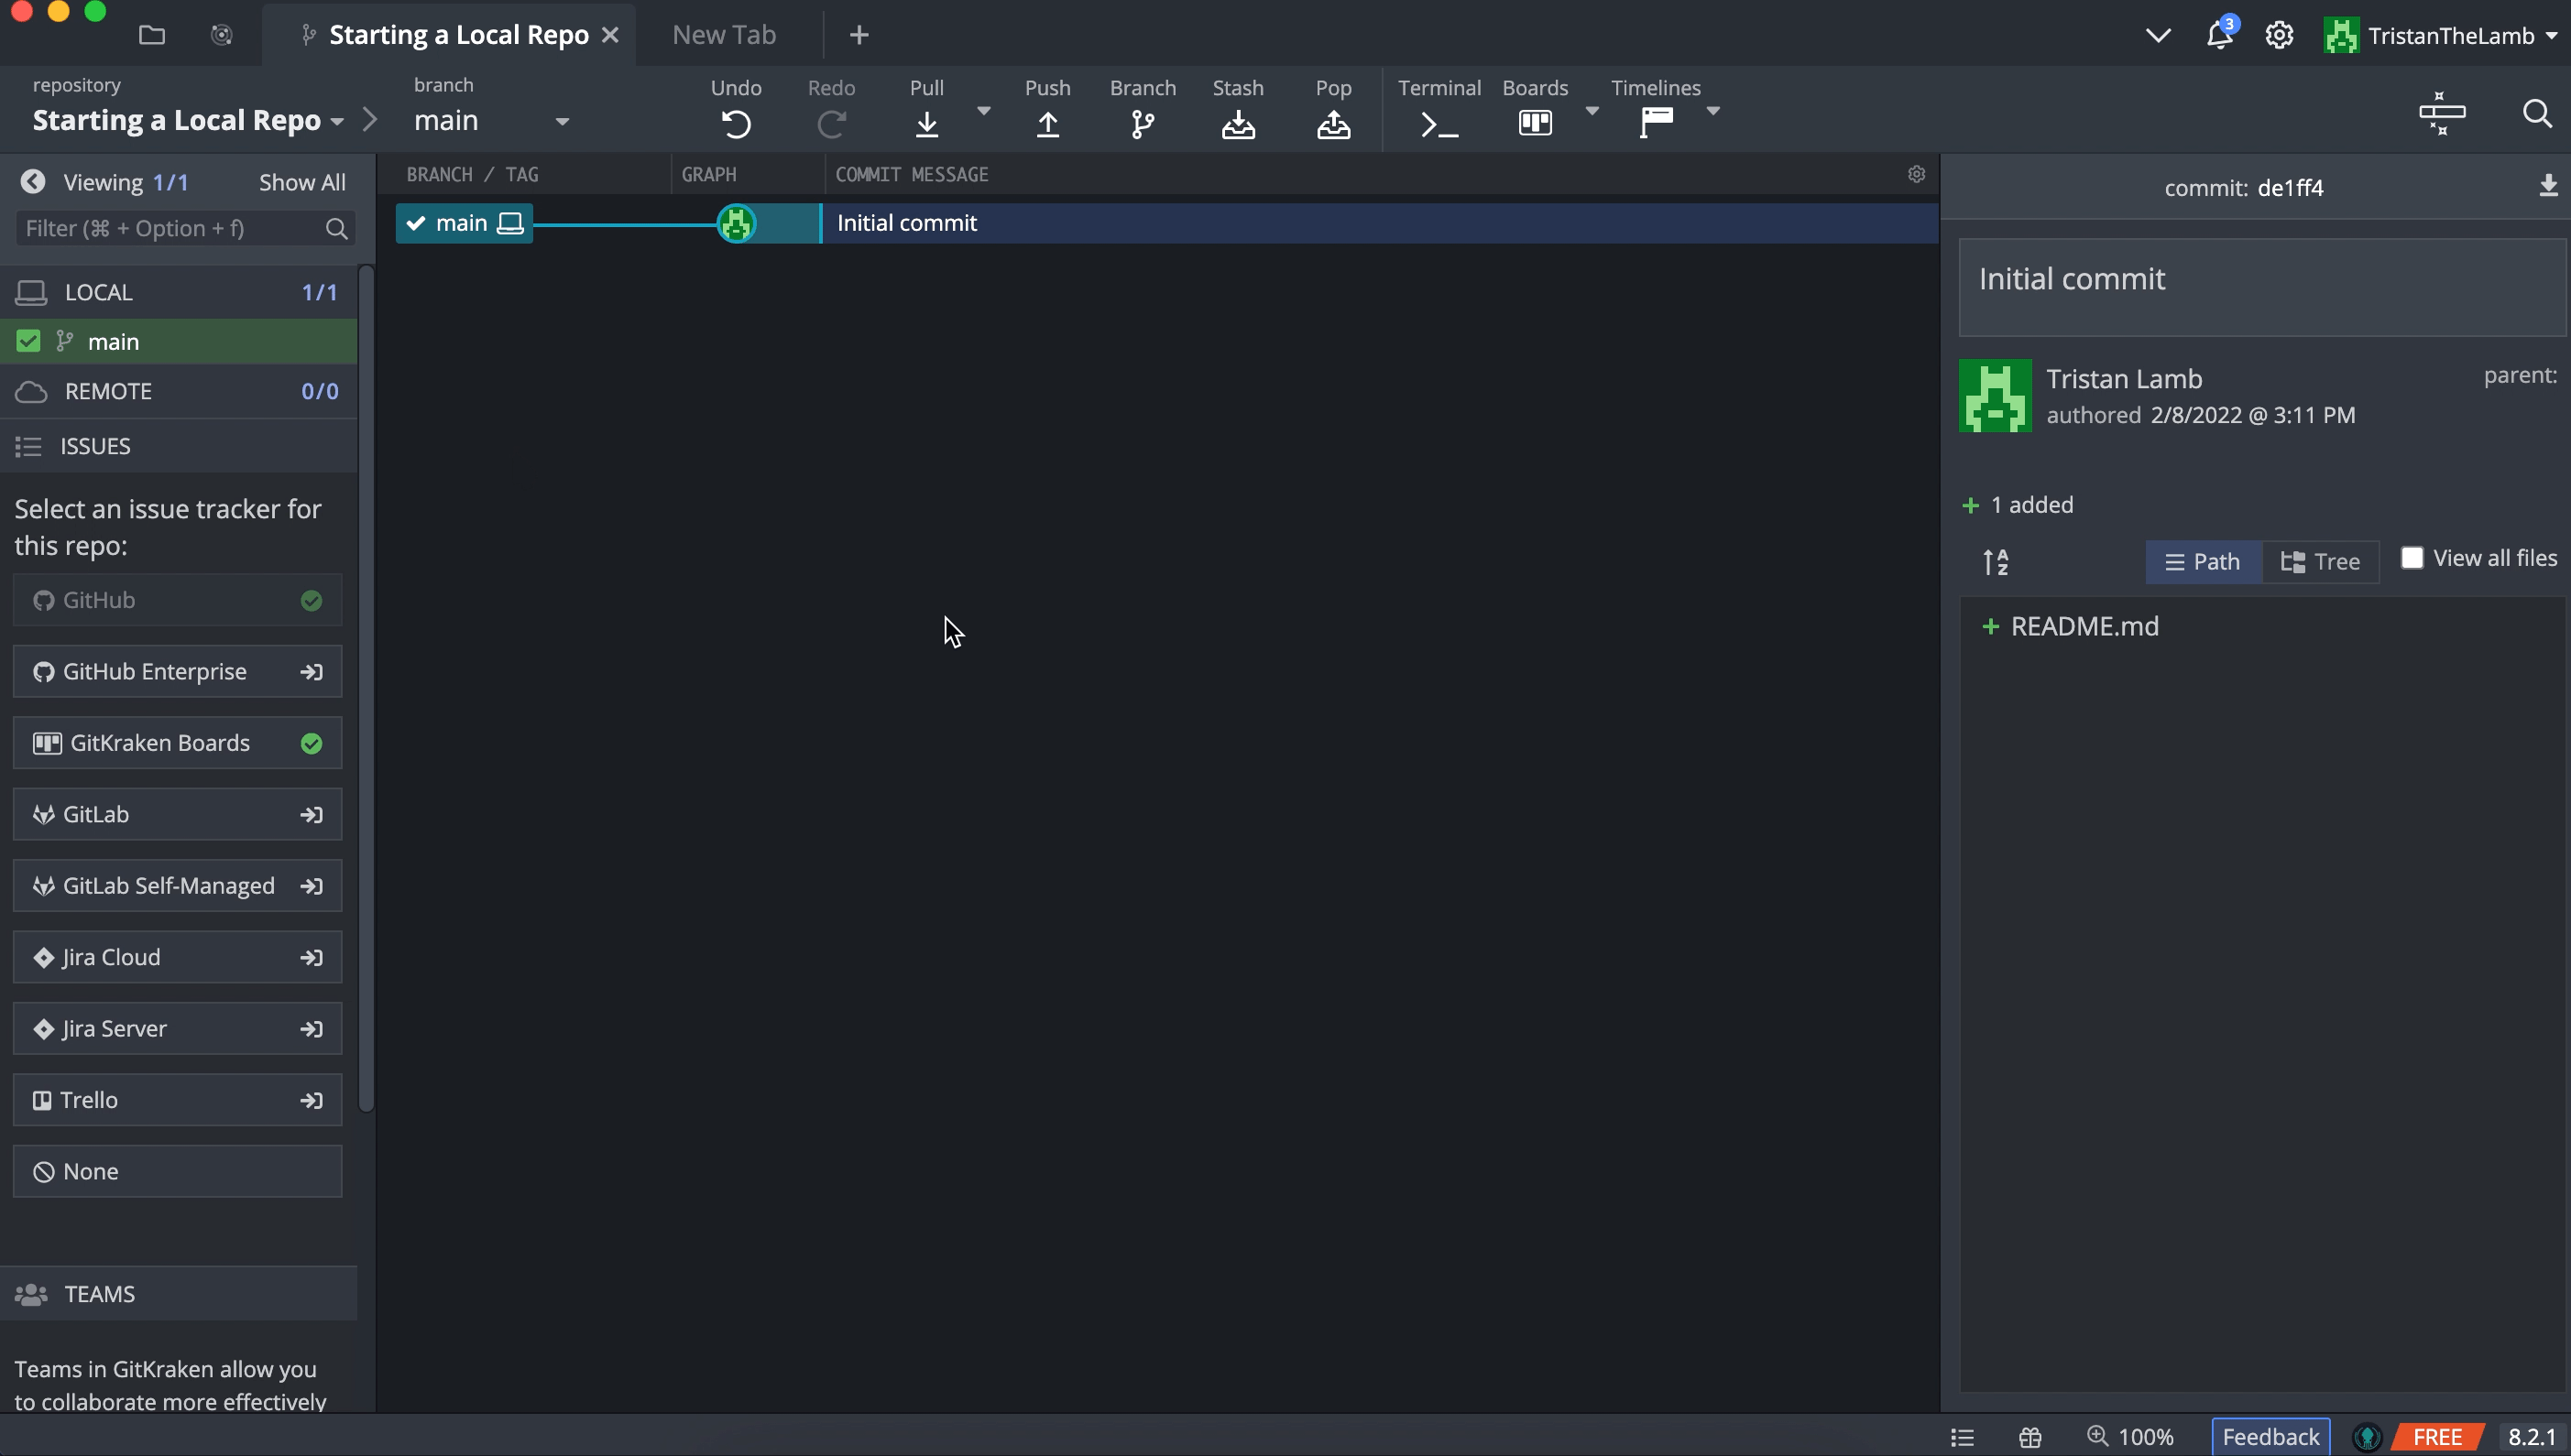Pull changes with the Pull icon
The width and height of the screenshot is (2571, 1456).
pyautogui.click(x=926, y=125)
